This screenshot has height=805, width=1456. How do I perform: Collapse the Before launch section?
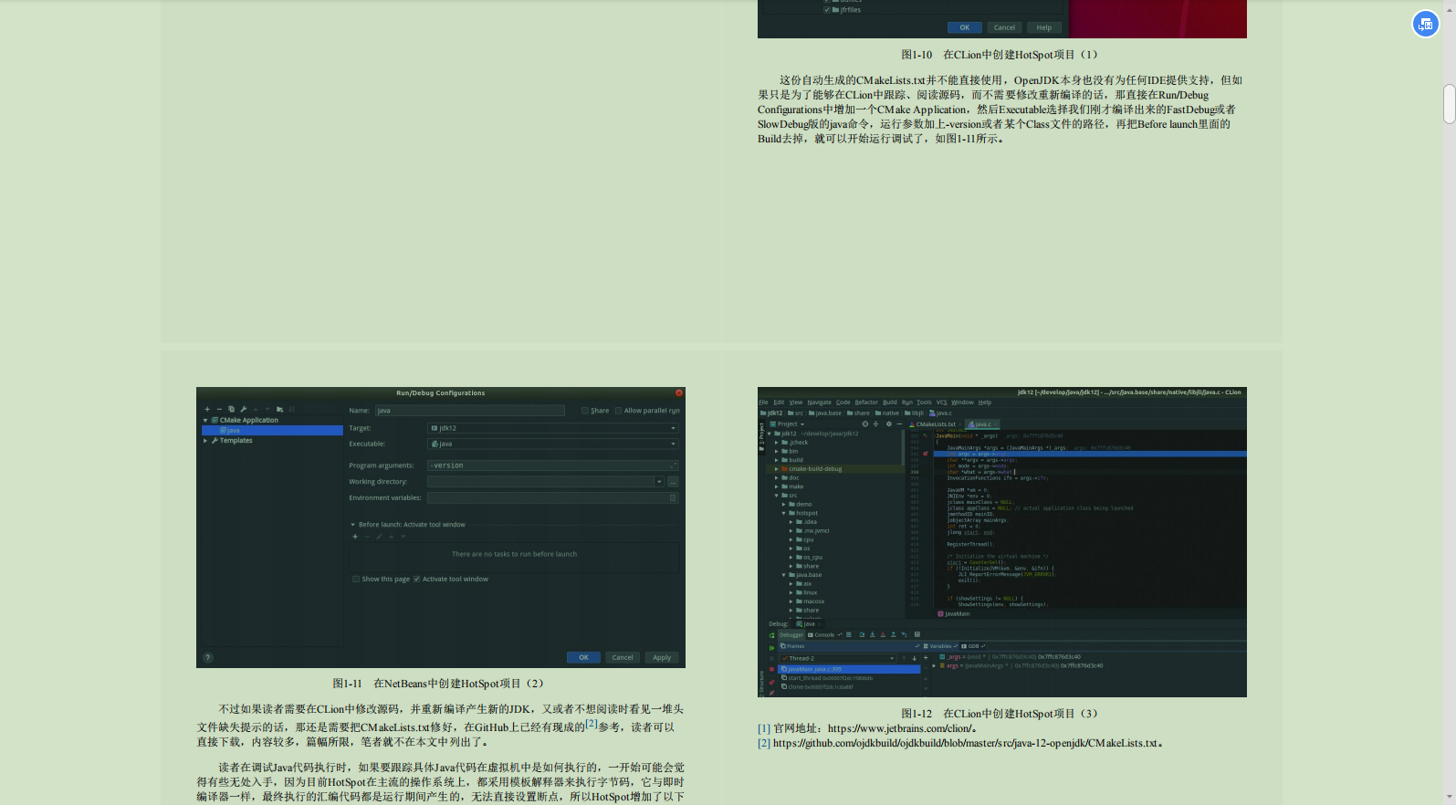[x=352, y=525]
